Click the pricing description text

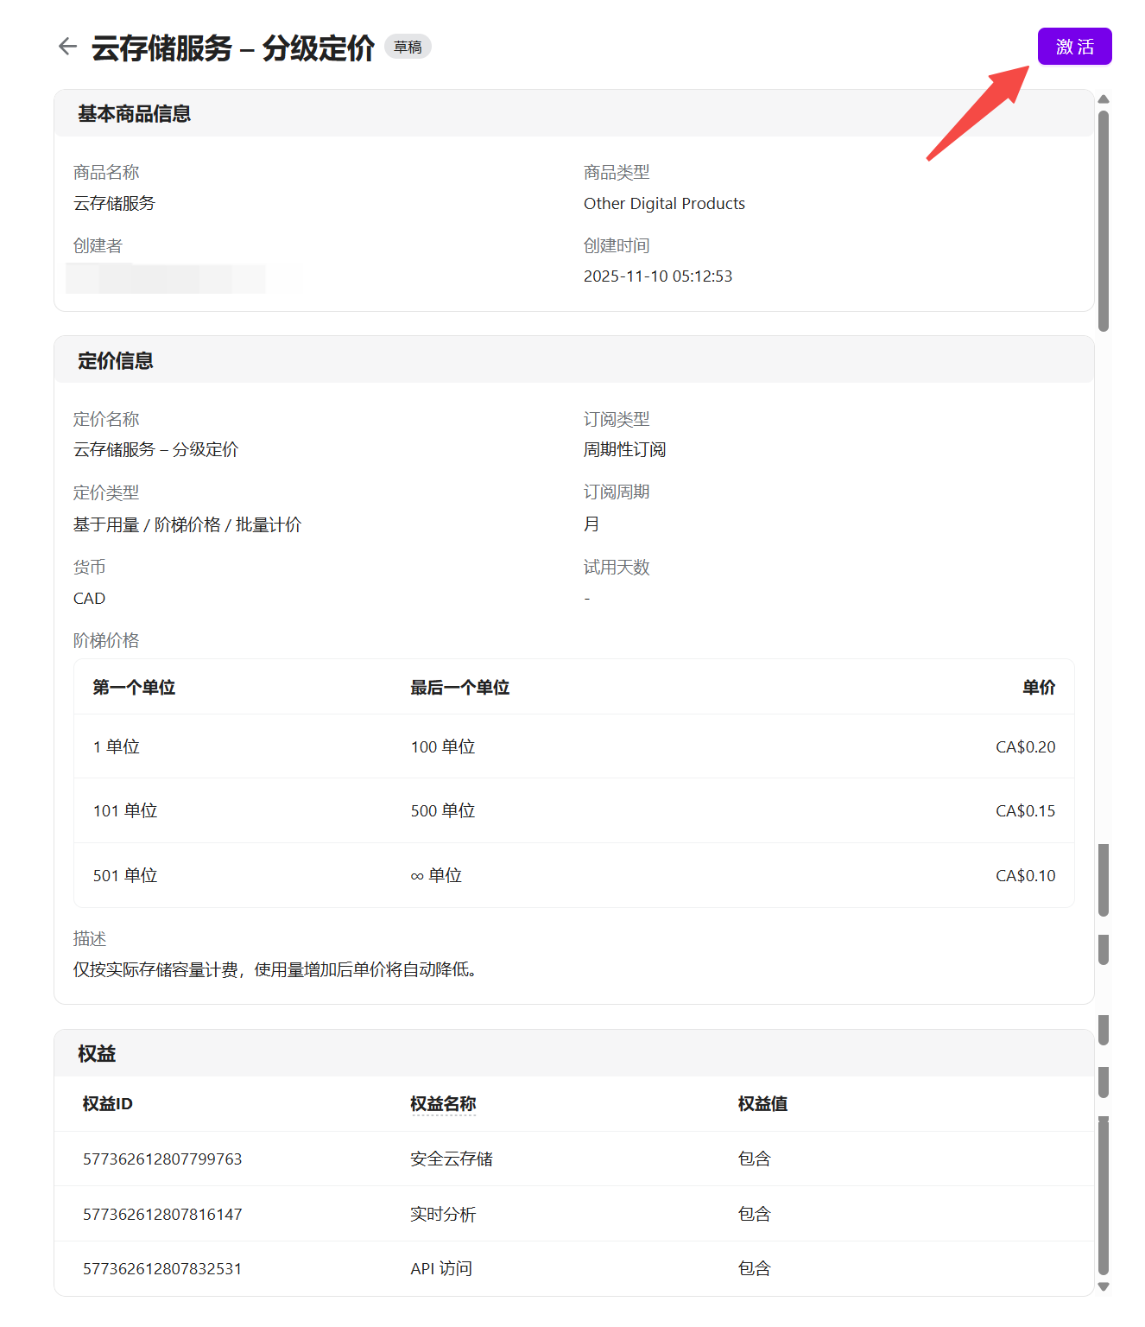click(x=275, y=969)
